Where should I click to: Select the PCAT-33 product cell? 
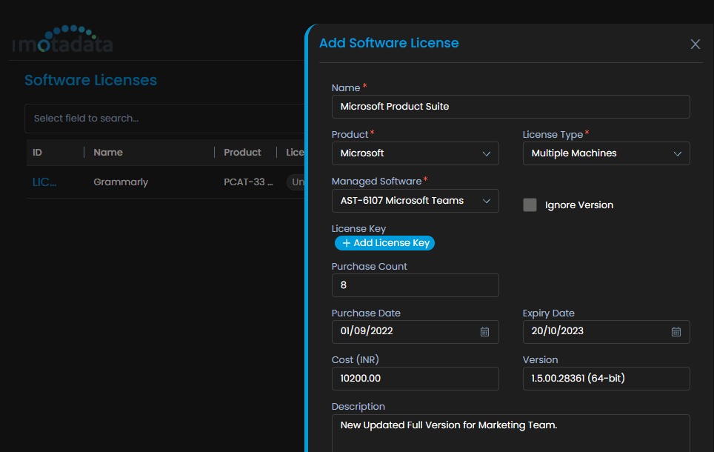[248, 182]
